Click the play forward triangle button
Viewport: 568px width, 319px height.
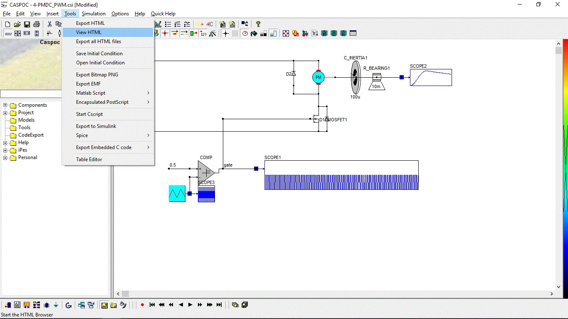pos(190,305)
